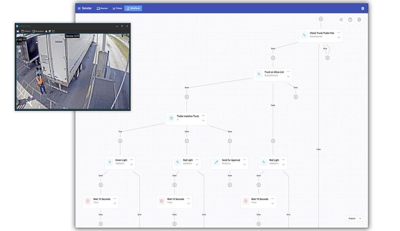Image resolution: width=400 pixels, height=231 pixels.
Task: Add step above Check Truck/Trailer Pair node
Action: click(321, 19)
